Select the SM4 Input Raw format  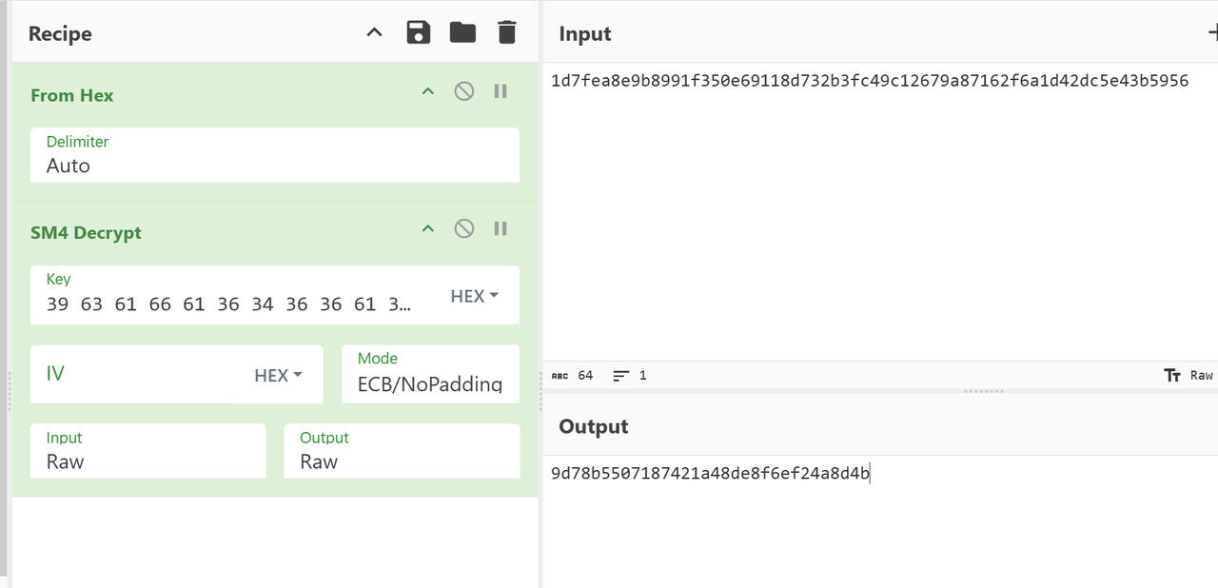(x=147, y=461)
